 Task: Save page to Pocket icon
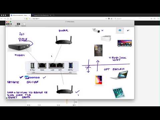109,19
